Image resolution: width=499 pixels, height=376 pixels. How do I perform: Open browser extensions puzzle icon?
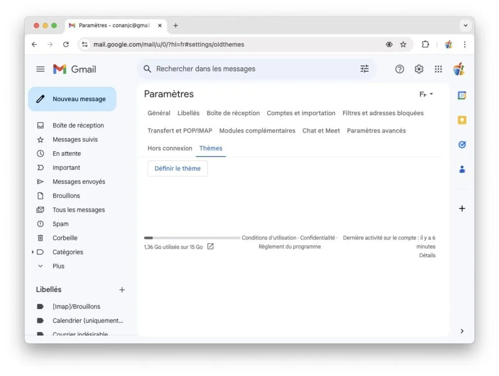[x=425, y=44]
